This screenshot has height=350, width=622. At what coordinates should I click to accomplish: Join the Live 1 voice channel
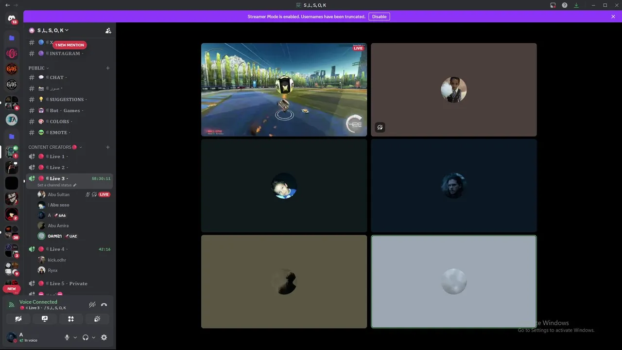(69, 157)
